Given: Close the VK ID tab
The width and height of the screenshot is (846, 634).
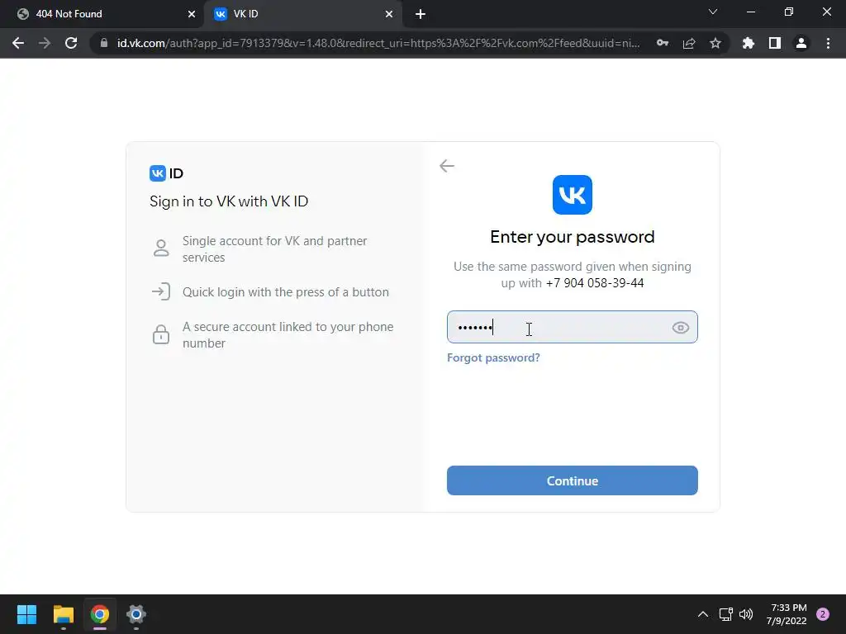Looking at the screenshot, I should (x=389, y=14).
